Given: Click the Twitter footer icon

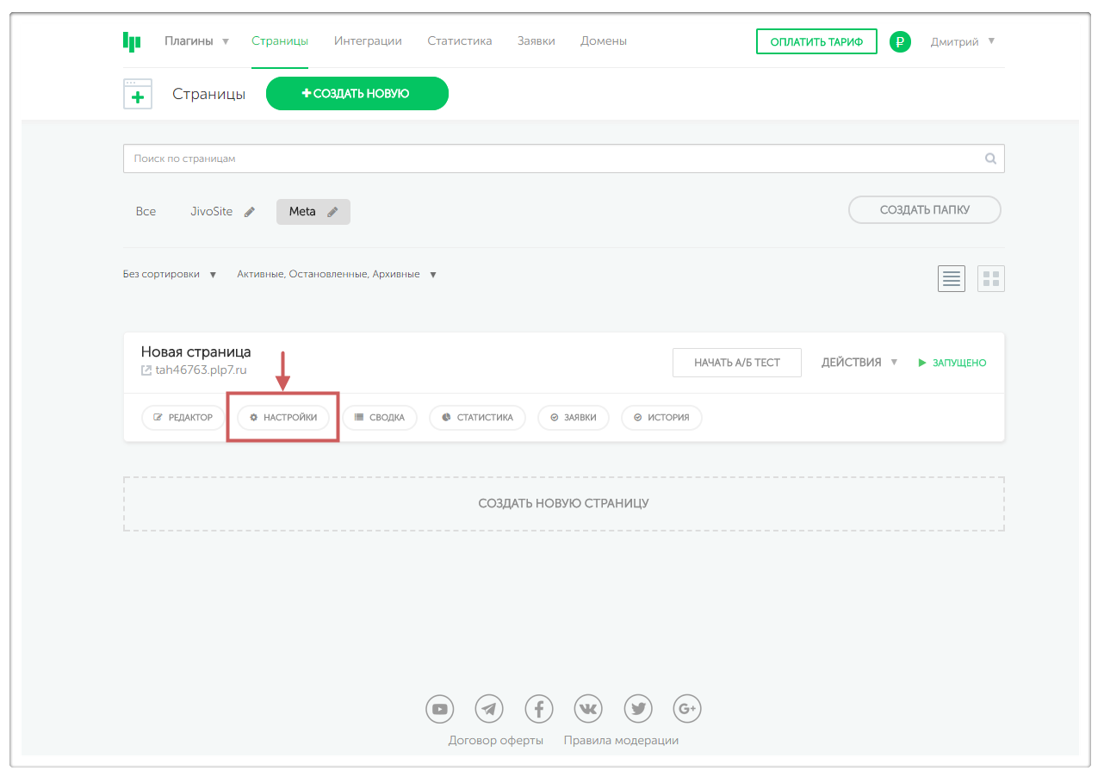Looking at the screenshot, I should [x=638, y=709].
